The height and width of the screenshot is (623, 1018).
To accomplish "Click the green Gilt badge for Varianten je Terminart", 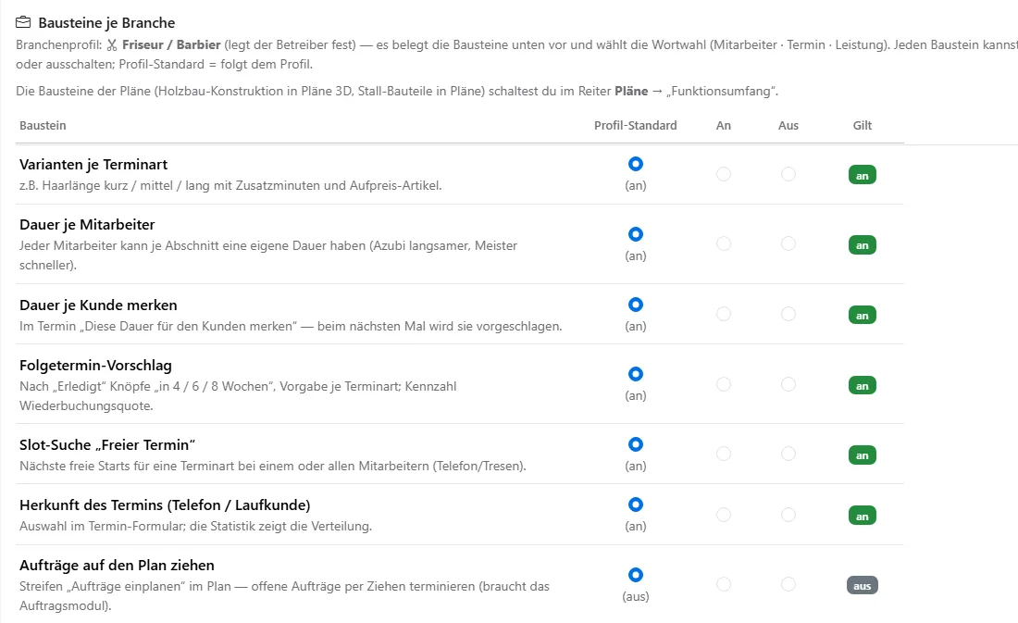I will [x=863, y=175].
